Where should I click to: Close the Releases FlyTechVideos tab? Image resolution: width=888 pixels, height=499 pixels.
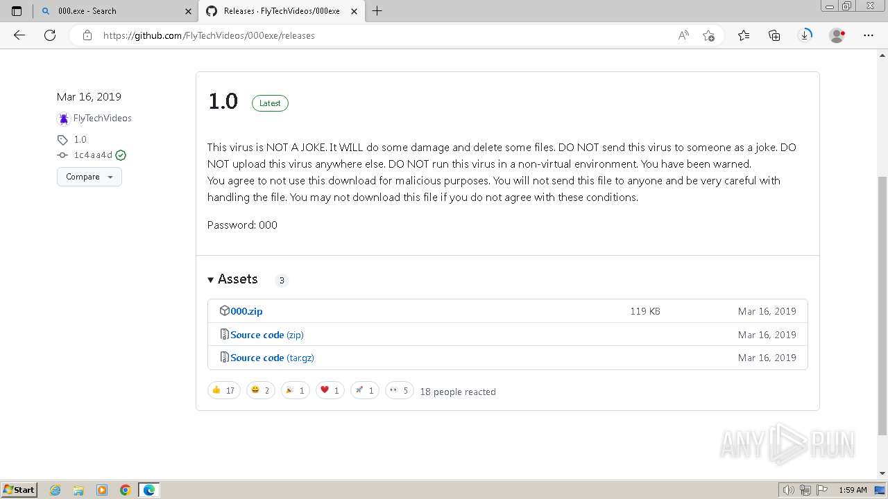[354, 11]
